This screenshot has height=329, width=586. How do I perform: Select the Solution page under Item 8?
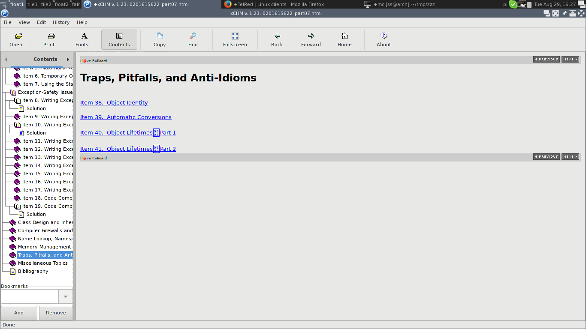[36, 108]
